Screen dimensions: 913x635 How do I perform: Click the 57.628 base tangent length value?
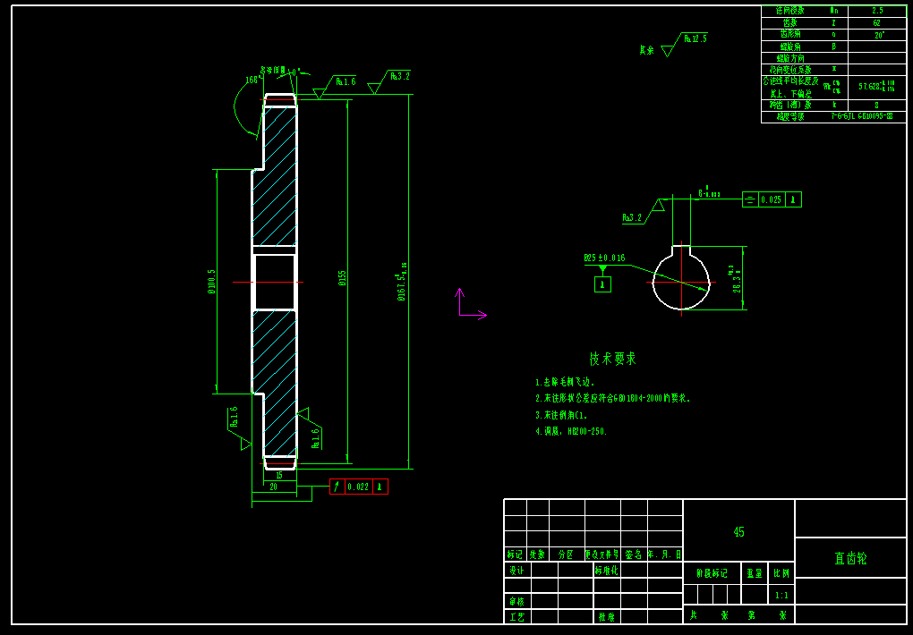pyautogui.click(x=877, y=86)
